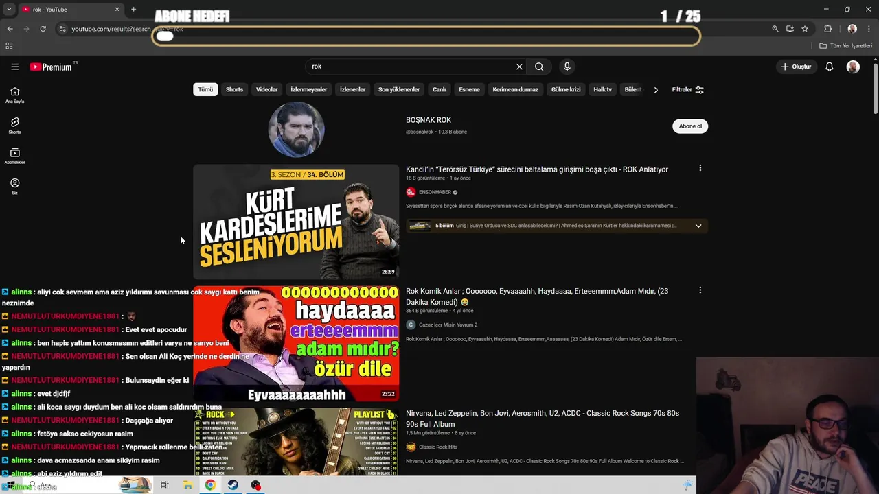Viewport: 879px width, 494px height.
Task: Select the Son yüklenenler chip
Action: pyautogui.click(x=399, y=89)
